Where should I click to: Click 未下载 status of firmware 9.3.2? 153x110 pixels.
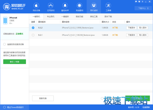(115, 28)
